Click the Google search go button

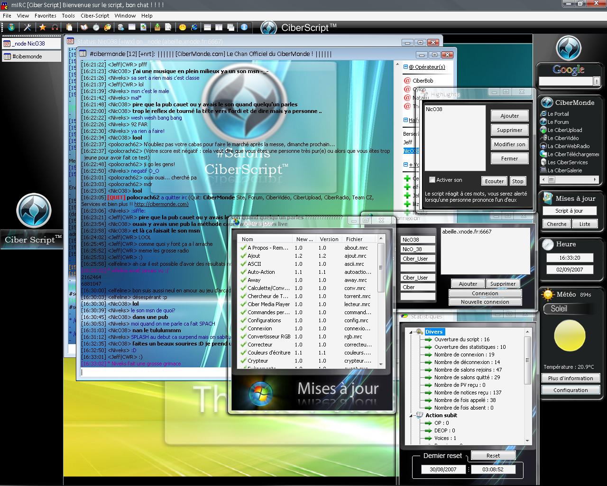pyautogui.click(x=597, y=82)
